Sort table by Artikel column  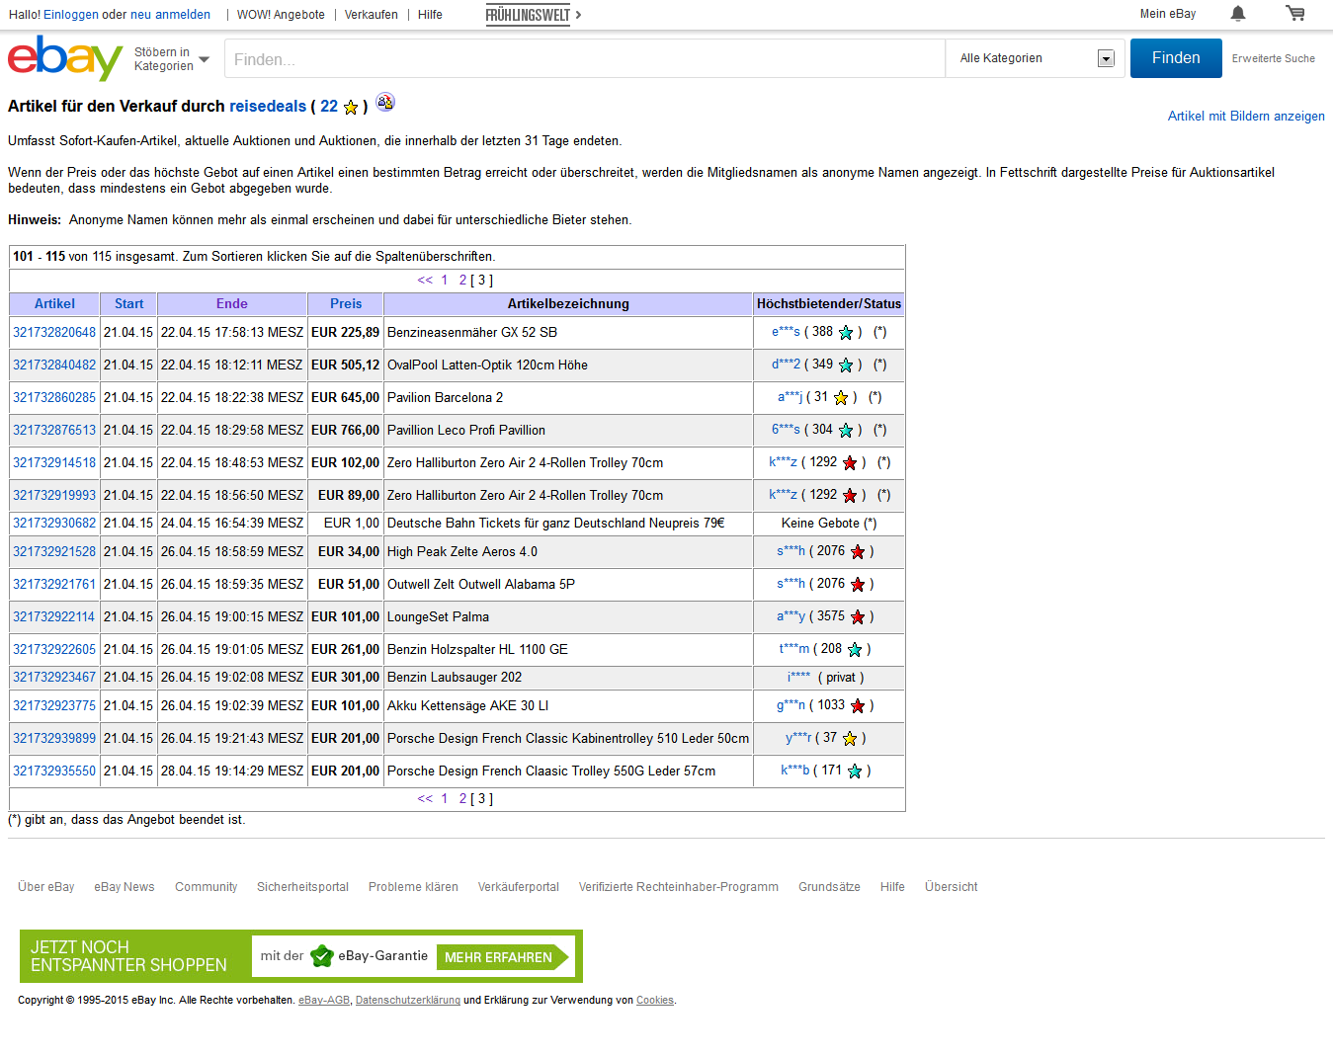(x=55, y=303)
